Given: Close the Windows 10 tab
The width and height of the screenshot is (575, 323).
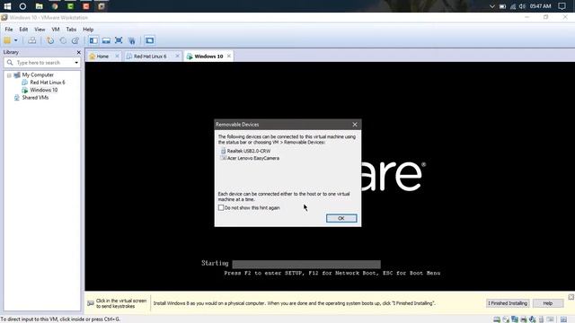Looking at the screenshot, I should pos(229,56).
